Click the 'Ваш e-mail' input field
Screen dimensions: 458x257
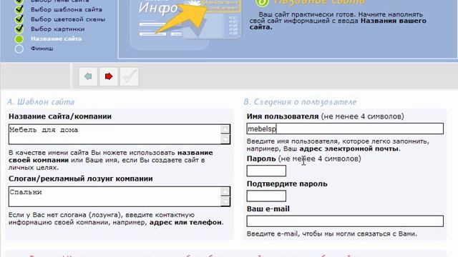pos(345,221)
